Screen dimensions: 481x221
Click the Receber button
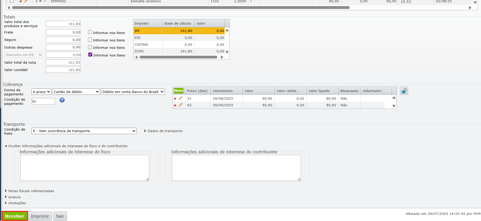[15, 216]
